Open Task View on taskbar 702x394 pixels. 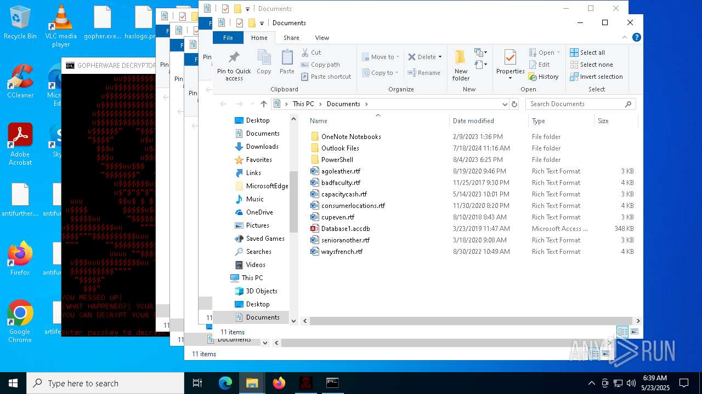tap(198, 383)
